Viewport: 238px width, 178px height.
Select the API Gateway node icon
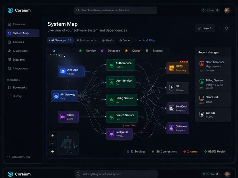56,96
